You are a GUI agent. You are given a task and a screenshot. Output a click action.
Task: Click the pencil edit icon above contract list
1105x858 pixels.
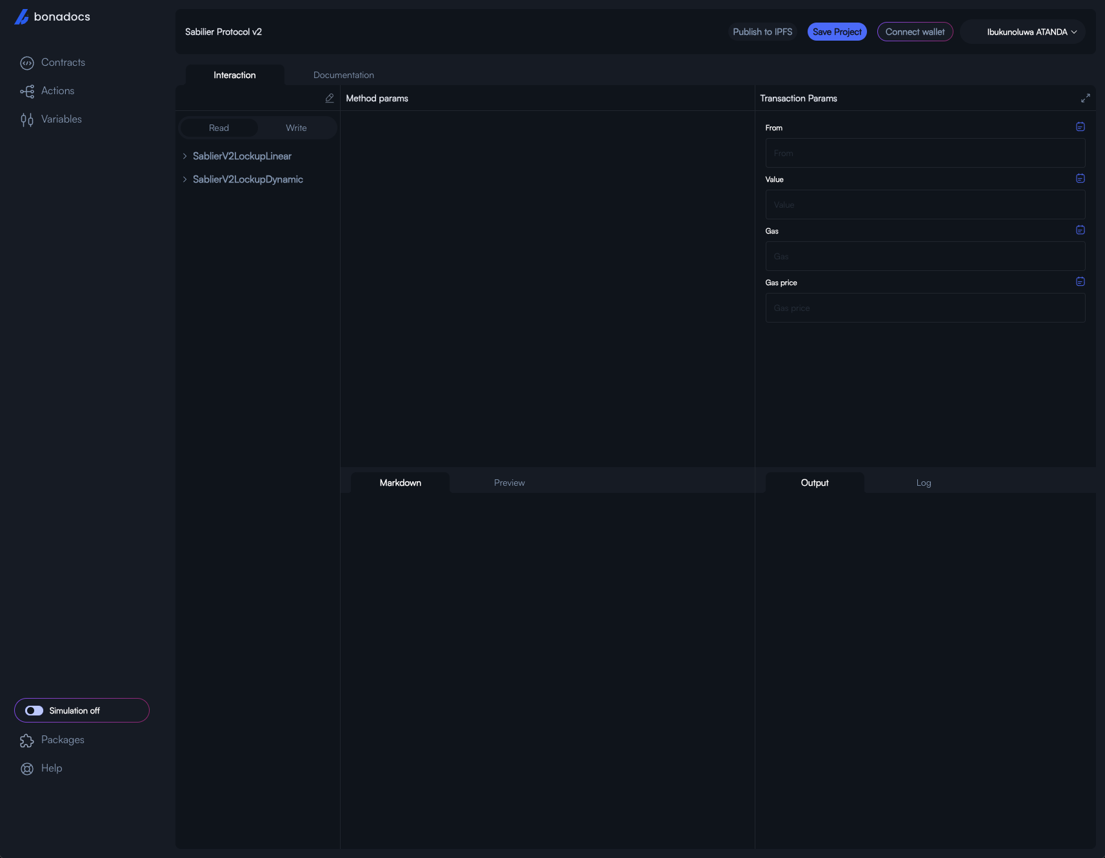coord(330,98)
